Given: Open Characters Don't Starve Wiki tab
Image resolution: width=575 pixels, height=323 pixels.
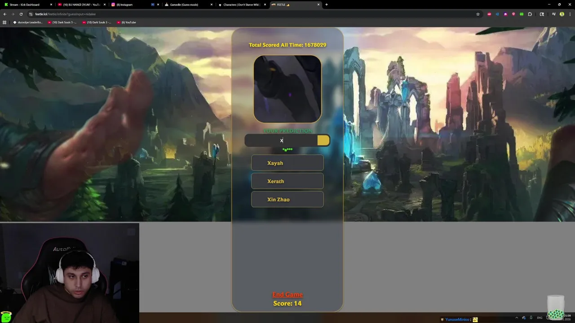Looking at the screenshot, I should point(241,4).
